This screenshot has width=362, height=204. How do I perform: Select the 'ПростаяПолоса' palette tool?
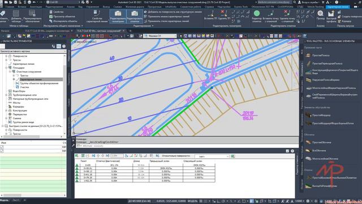click(317, 56)
